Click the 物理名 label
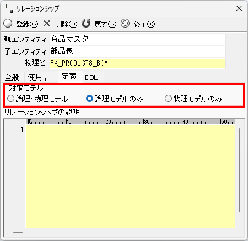248x241 pixels. pyautogui.click(x=35, y=63)
